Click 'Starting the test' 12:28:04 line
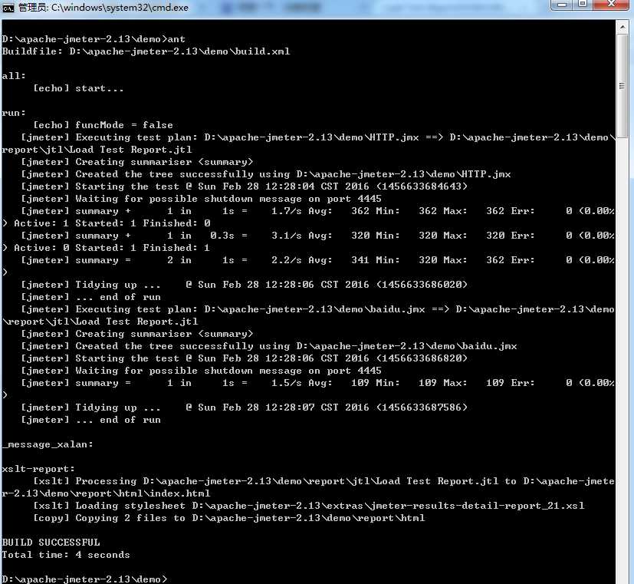Screen dimensions: 634x584 click(245, 186)
